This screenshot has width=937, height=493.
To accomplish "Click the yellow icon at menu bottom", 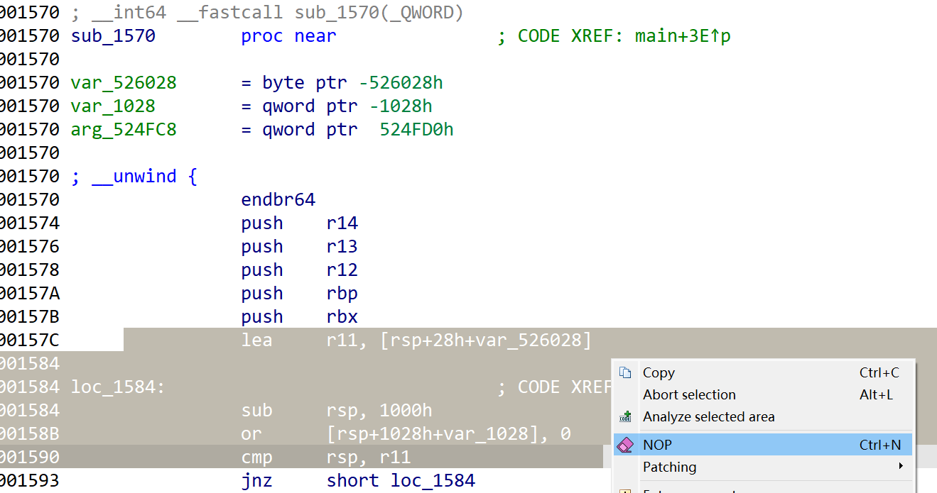I will pos(624,489).
